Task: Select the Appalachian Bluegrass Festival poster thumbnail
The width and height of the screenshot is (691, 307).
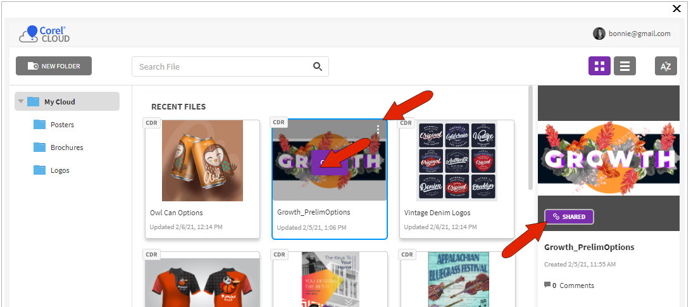Action: [x=458, y=279]
